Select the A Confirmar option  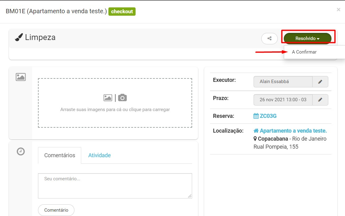coord(304,52)
